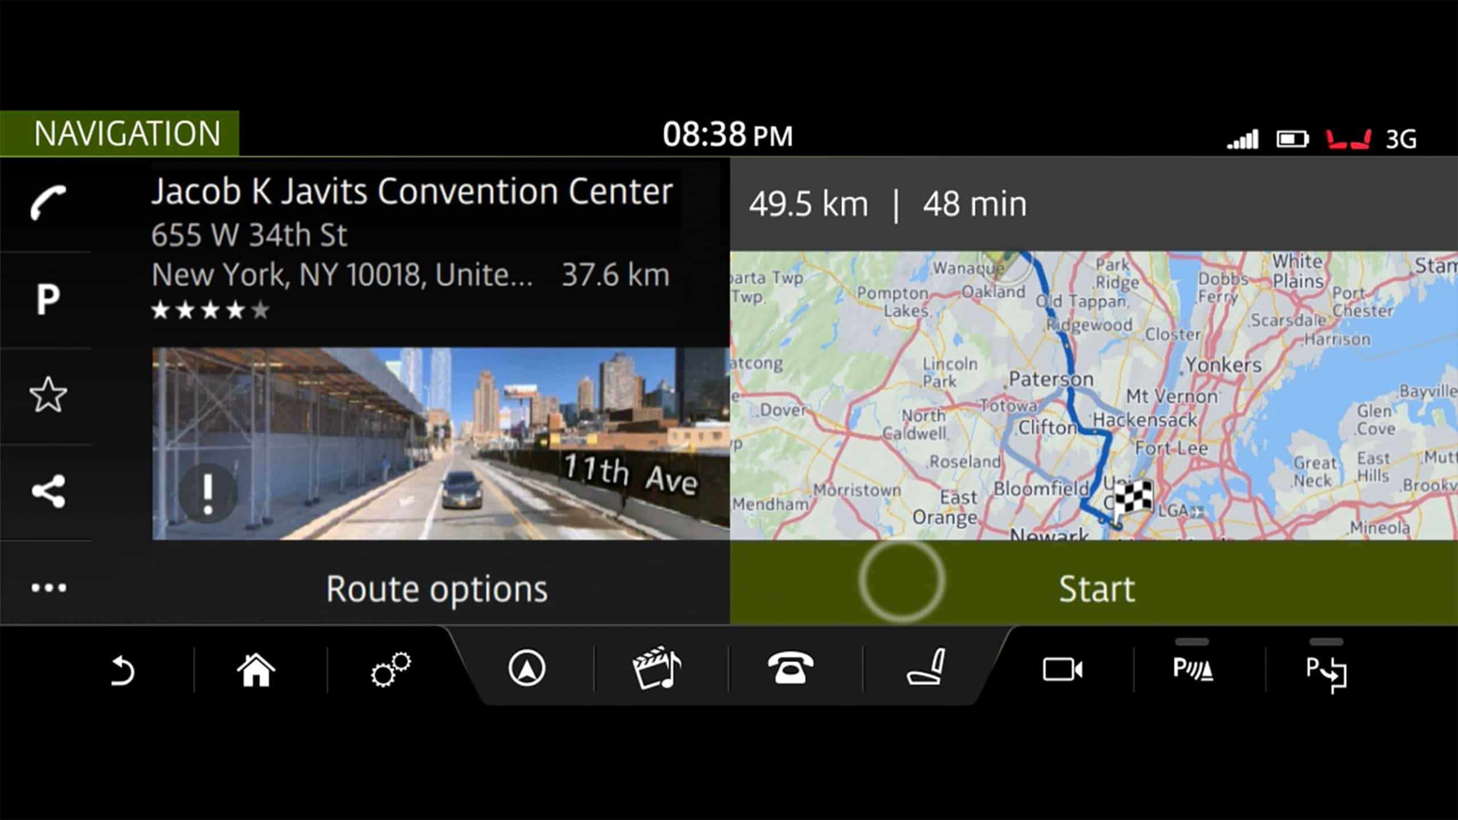Select the exit/logout icon in toolbar
Image resolution: width=1458 pixels, height=820 pixels.
tap(1326, 669)
